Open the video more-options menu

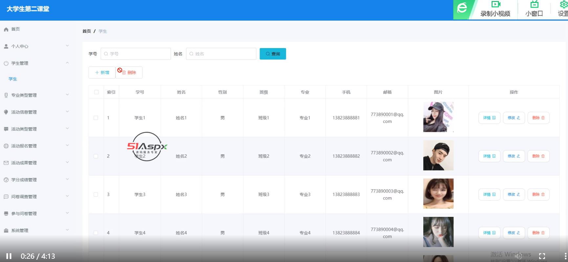(565, 256)
